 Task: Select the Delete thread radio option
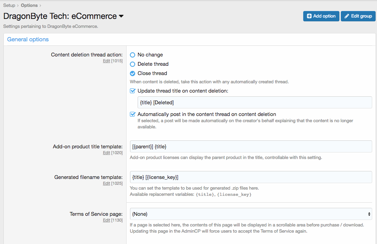[132, 64]
